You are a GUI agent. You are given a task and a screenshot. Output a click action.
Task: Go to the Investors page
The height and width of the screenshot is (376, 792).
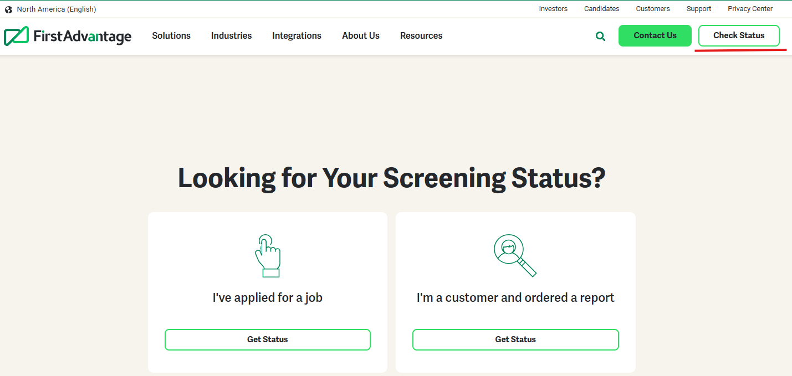point(553,9)
